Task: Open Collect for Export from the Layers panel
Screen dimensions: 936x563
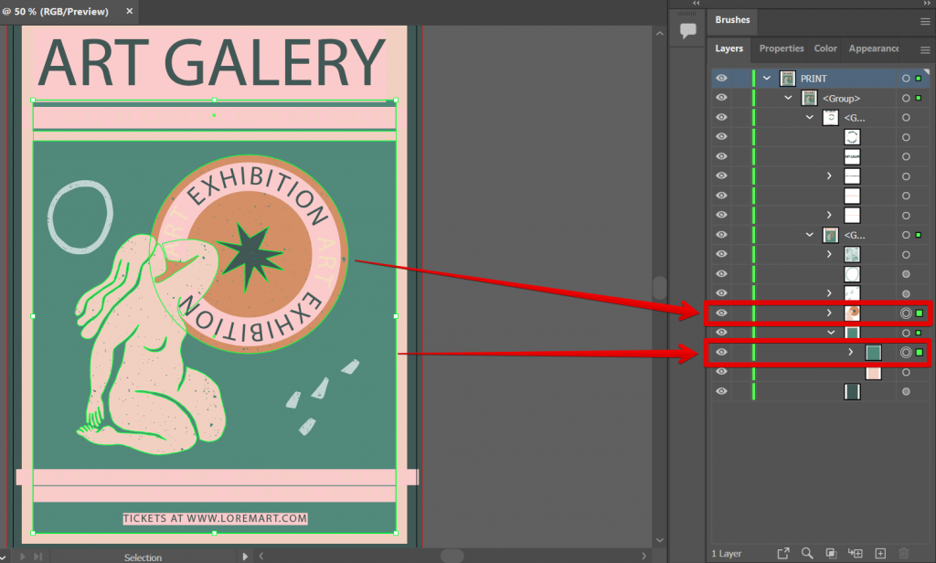Action: pos(783,553)
